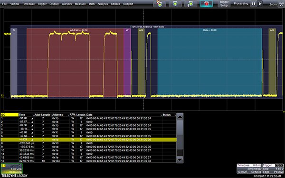Open the Timebase descriptor box

pyautogui.click(x=249, y=169)
